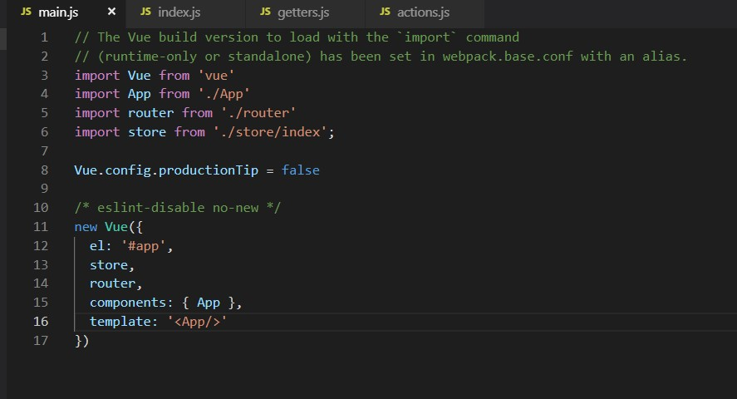The height and width of the screenshot is (399, 737).
Task: Open the getters.js tab
Action: tap(303, 12)
